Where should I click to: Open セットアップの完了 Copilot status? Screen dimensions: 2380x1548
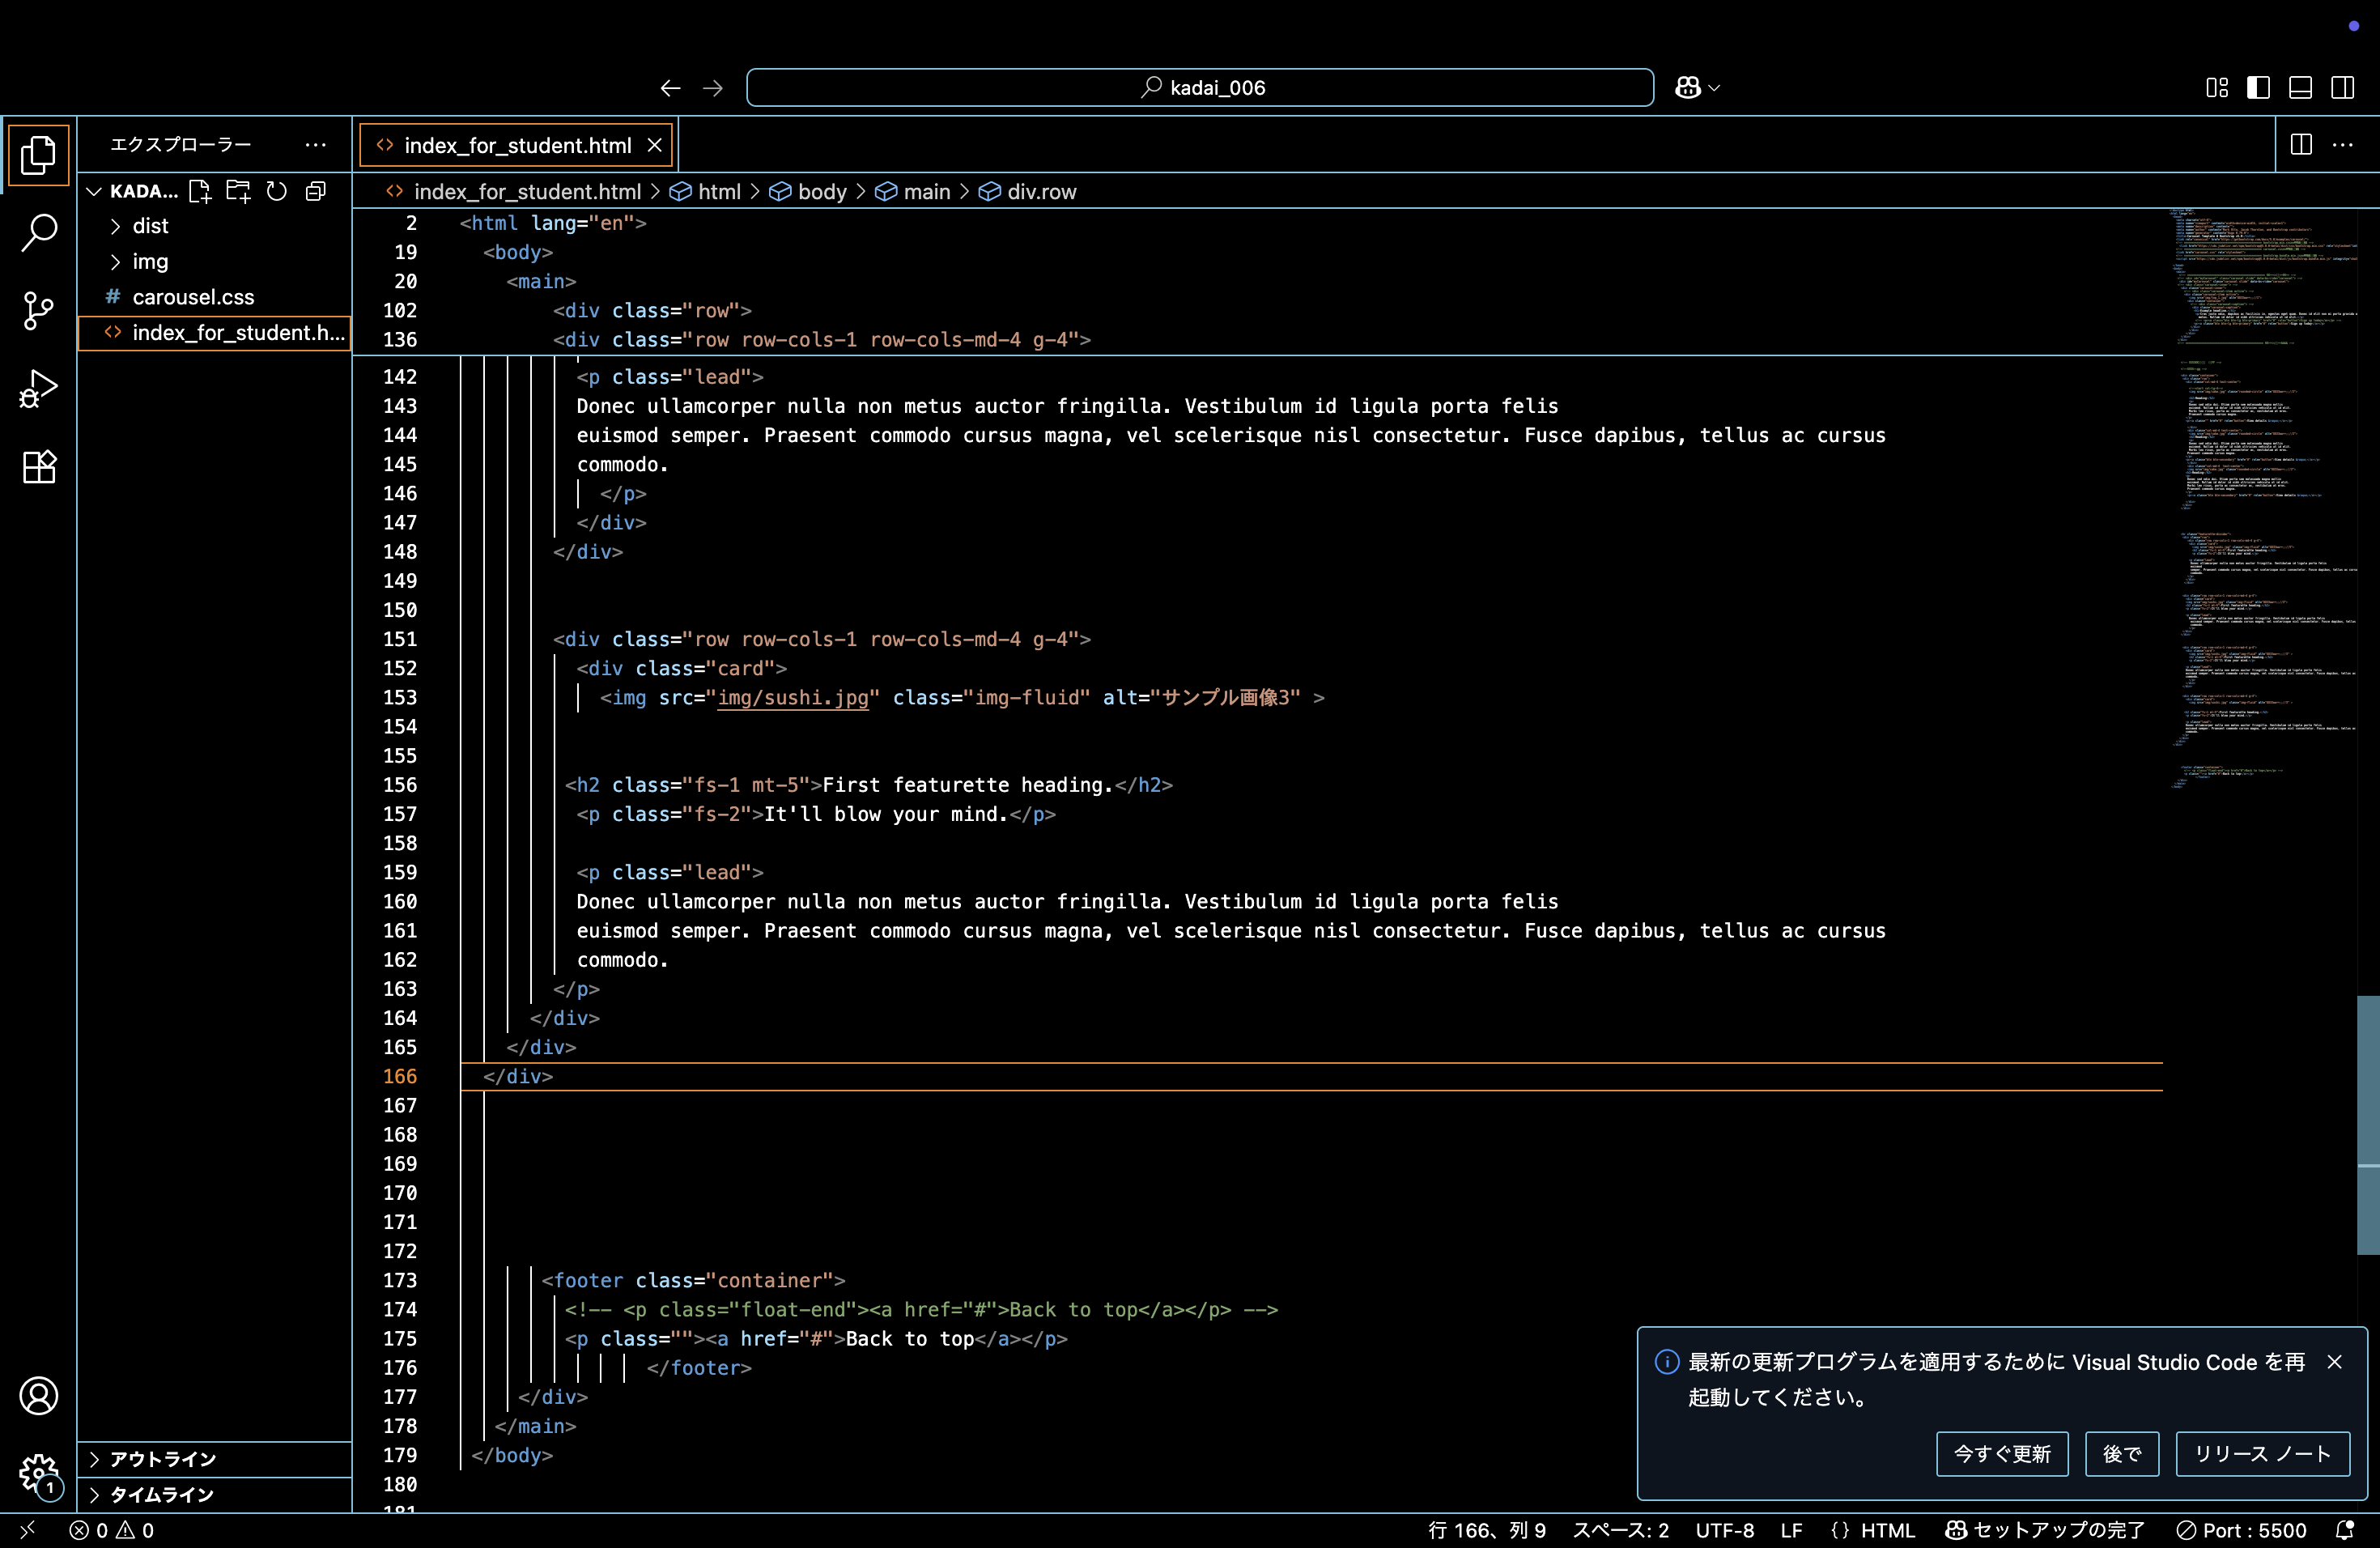tap(2045, 1530)
